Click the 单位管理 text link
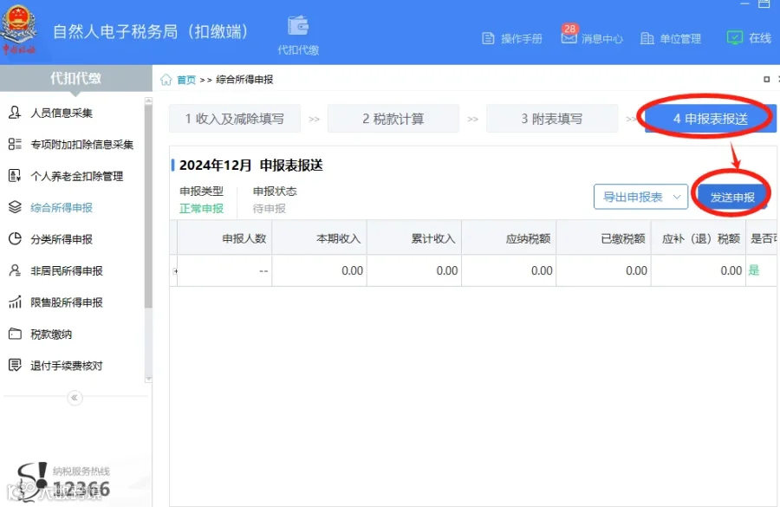Viewport: 780px width, 507px height. [680, 39]
